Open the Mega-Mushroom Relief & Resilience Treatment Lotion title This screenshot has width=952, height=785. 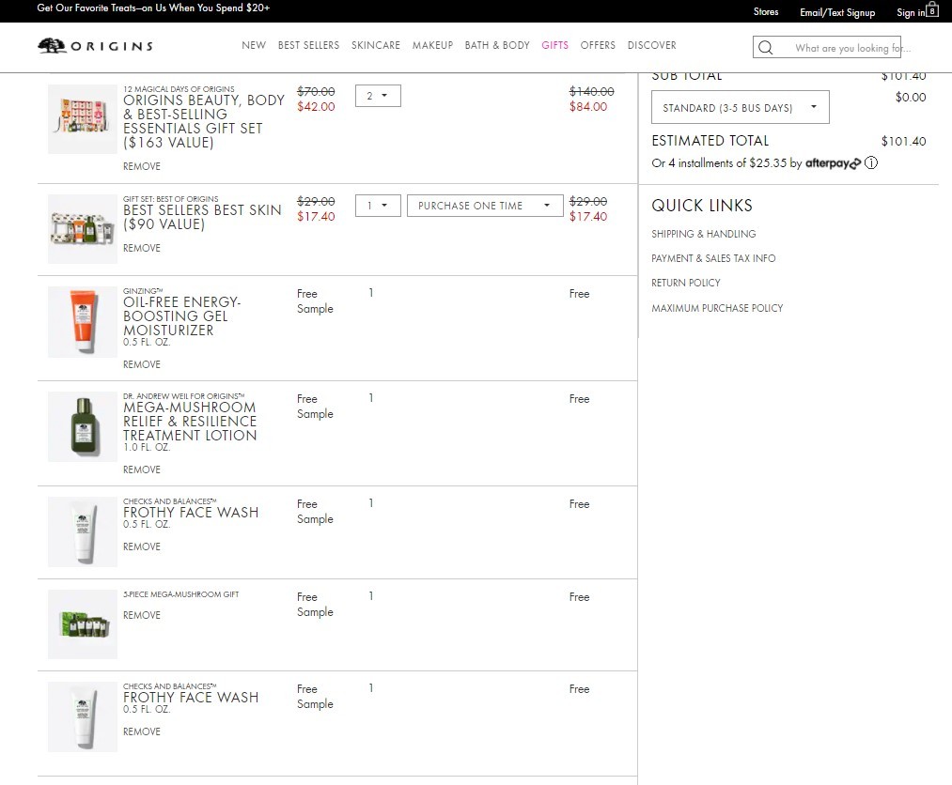[x=190, y=421]
